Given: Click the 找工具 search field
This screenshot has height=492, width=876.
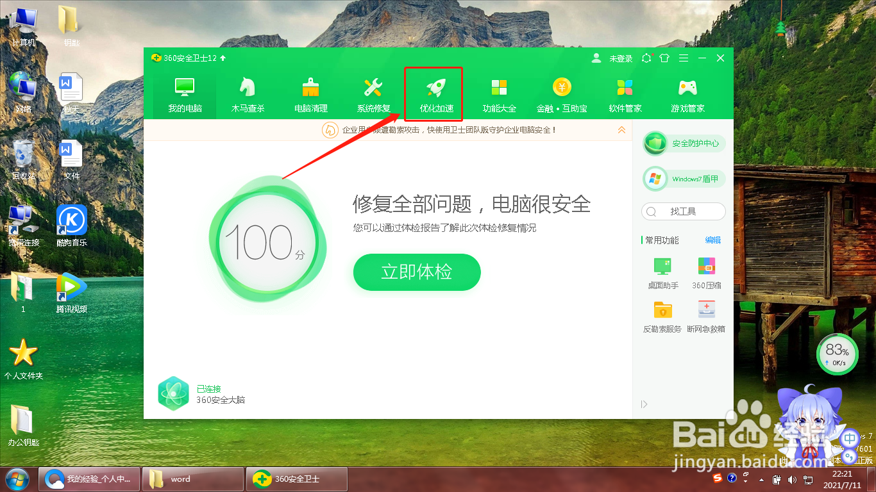Looking at the screenshot, I should point(684,211).
